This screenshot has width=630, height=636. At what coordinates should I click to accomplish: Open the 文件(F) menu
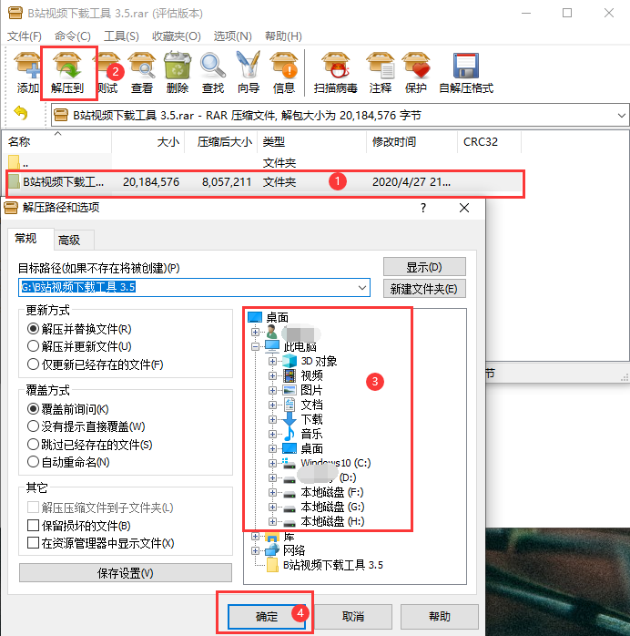tap(25, 36)
